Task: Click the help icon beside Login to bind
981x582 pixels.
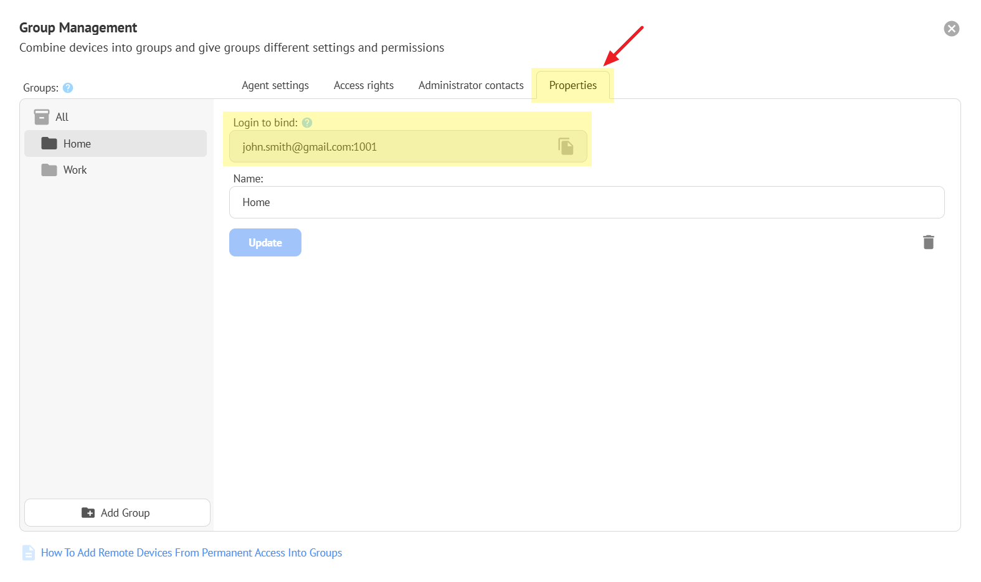Action: [307, 123]
